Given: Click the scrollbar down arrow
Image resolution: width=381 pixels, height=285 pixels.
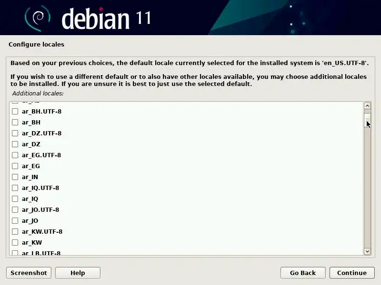Looking at the screenshot, I should tap(367, 251).
